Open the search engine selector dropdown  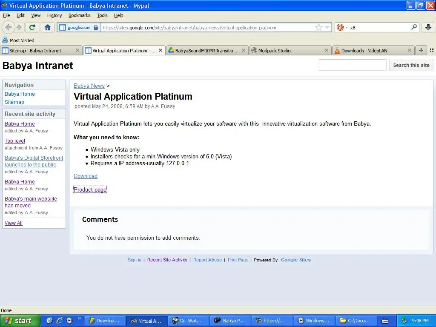pyautogui.click(x=342, y=27)
